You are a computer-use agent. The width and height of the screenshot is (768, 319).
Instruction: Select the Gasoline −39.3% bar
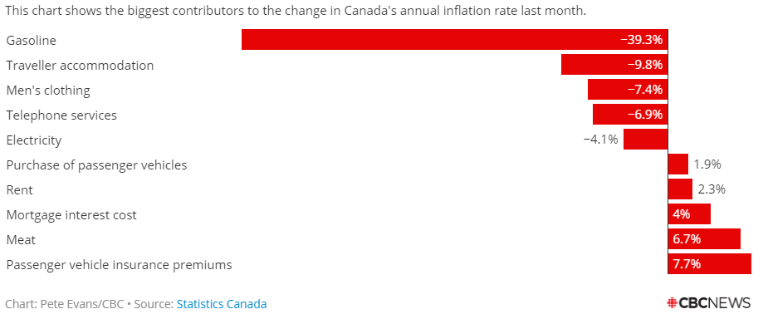click(x=454, y=40)
